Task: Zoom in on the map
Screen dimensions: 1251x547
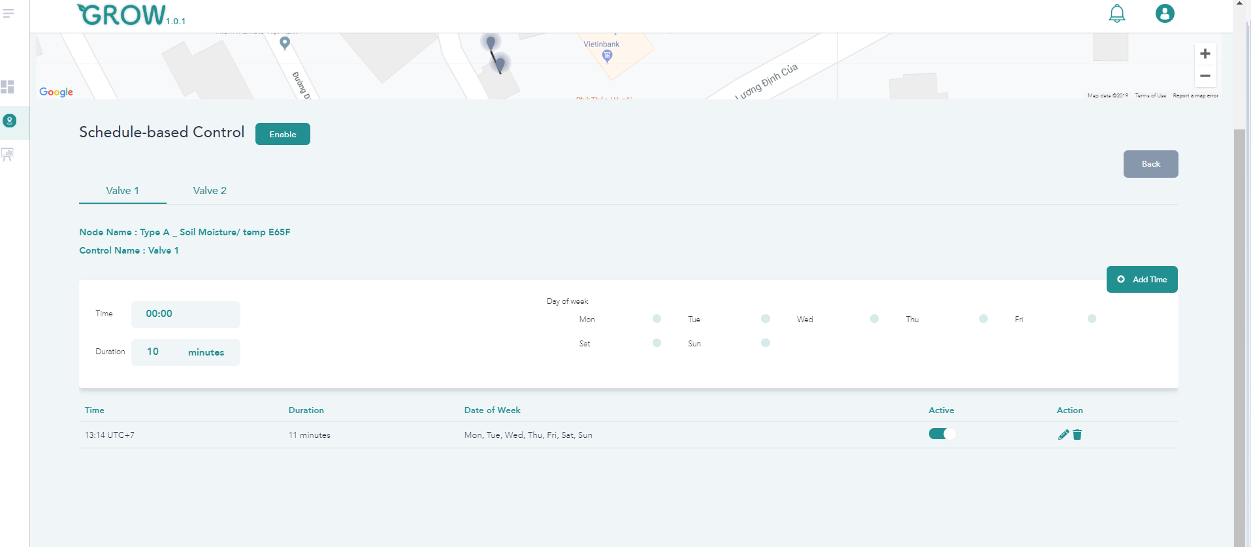Action: [x=1205, y=54]
